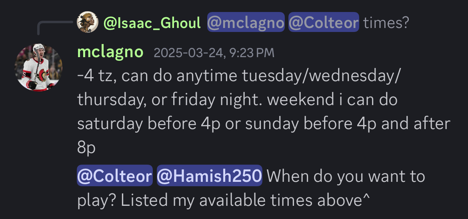Click the "-4 tz" text in the message
This screenshot has width=468, height=219.
pos(96,76)
